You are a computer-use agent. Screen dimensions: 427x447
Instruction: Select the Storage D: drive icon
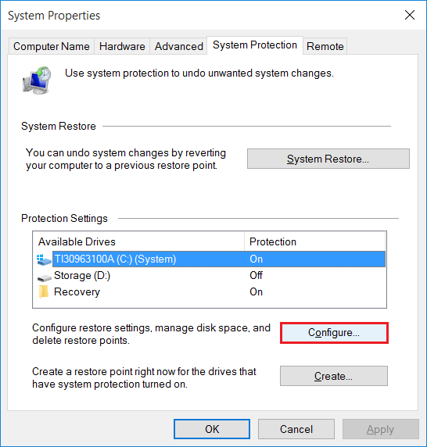pyautogui.click(x=44, y=277)
